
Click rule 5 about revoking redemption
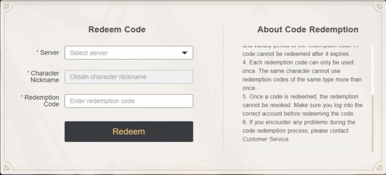(302, 105)
